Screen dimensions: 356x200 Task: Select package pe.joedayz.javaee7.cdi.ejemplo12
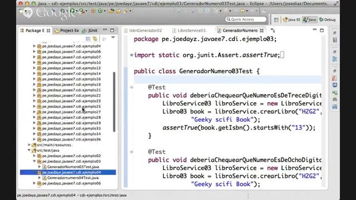coord(71,68)
